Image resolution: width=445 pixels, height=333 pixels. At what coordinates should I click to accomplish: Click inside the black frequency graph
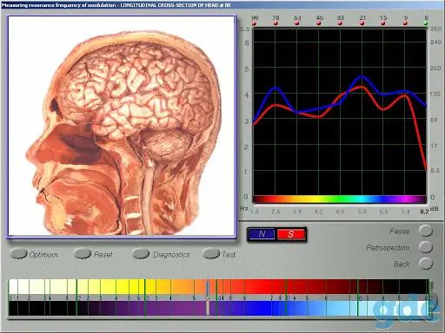tap(340, 112)
